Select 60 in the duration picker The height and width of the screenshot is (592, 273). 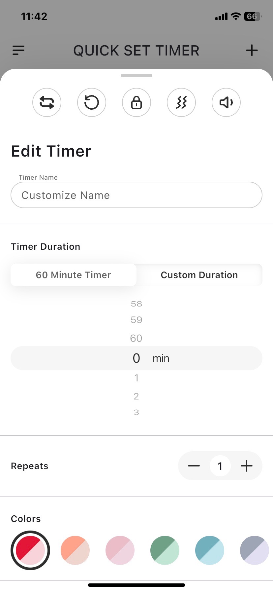tap(136, 338)
